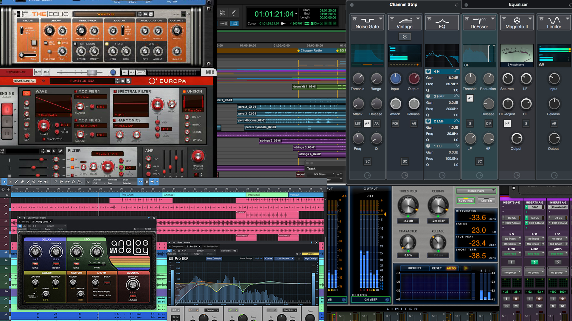
Task: Click the Channel Strip panel diamond icon
Action: (x=456, y=5)
